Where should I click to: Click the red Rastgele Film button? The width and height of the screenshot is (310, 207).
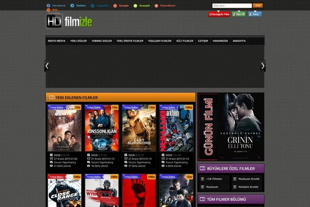coord(219,14)
